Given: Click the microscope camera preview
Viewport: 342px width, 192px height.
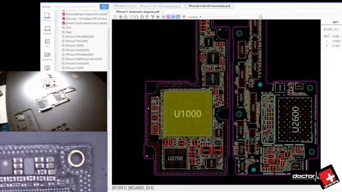Looking at the screenshot, I should pos(53,162).
